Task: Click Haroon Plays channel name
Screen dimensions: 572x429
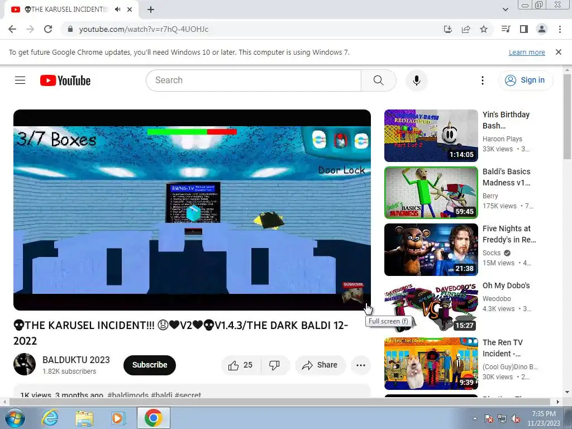Action: (x=502, y=139)
